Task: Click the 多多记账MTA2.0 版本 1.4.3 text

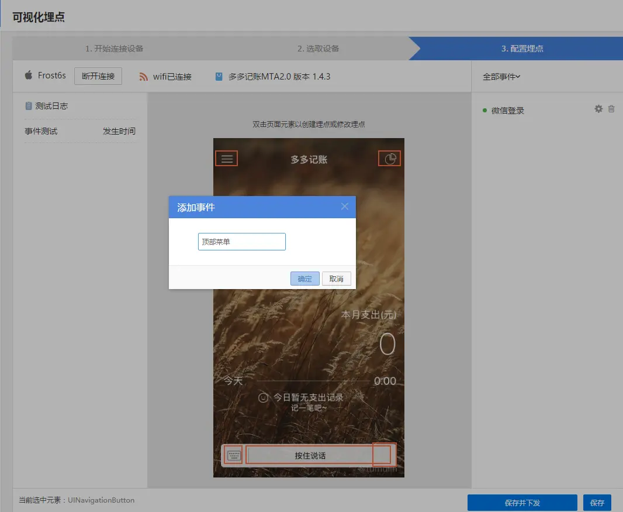Action: pyautogui.click(x=279, y=77)
